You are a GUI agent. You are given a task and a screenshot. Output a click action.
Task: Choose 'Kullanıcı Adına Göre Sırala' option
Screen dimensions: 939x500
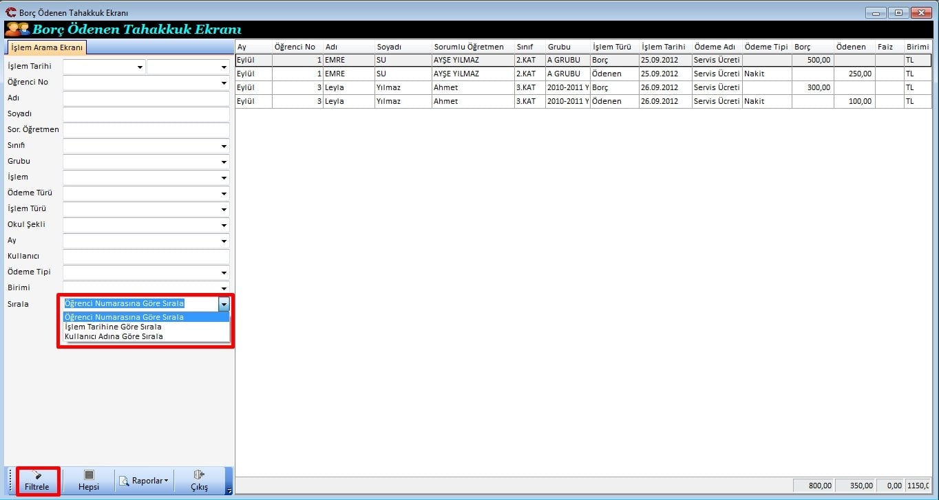[x=114, y=336]
